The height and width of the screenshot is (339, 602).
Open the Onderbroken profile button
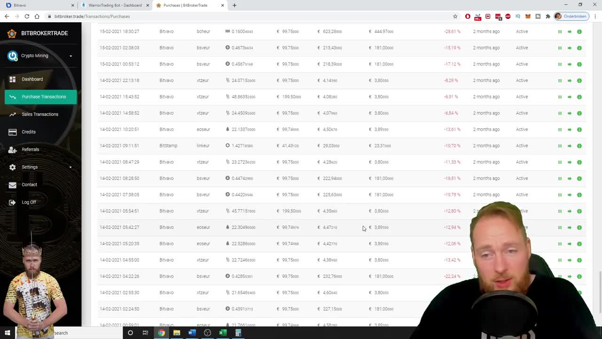coord(571,16)
